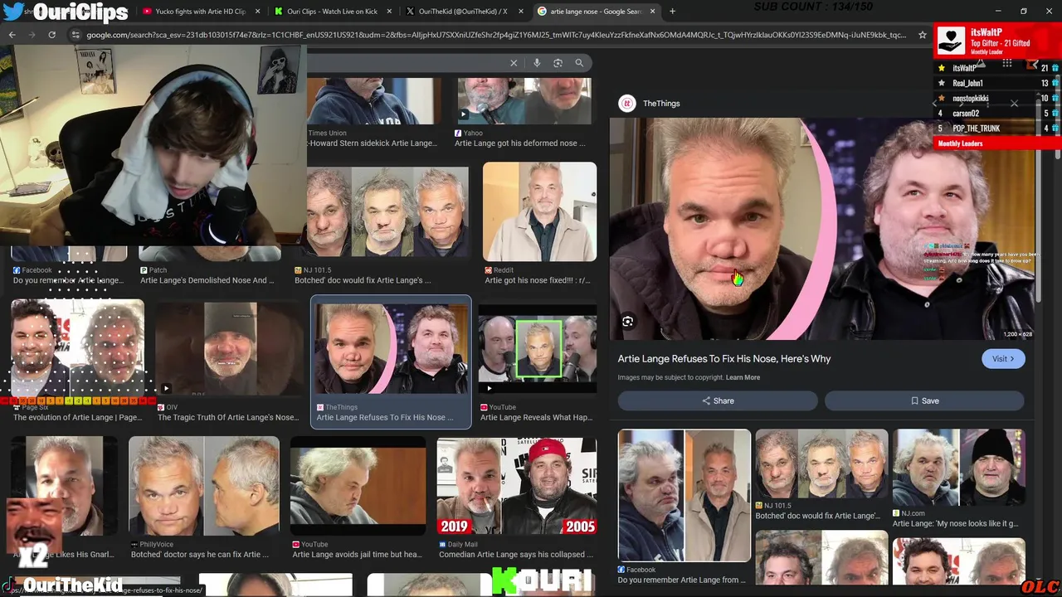Open the 'Learn More' copyright link
The image size is (1062, 597).
pos(743,377)
